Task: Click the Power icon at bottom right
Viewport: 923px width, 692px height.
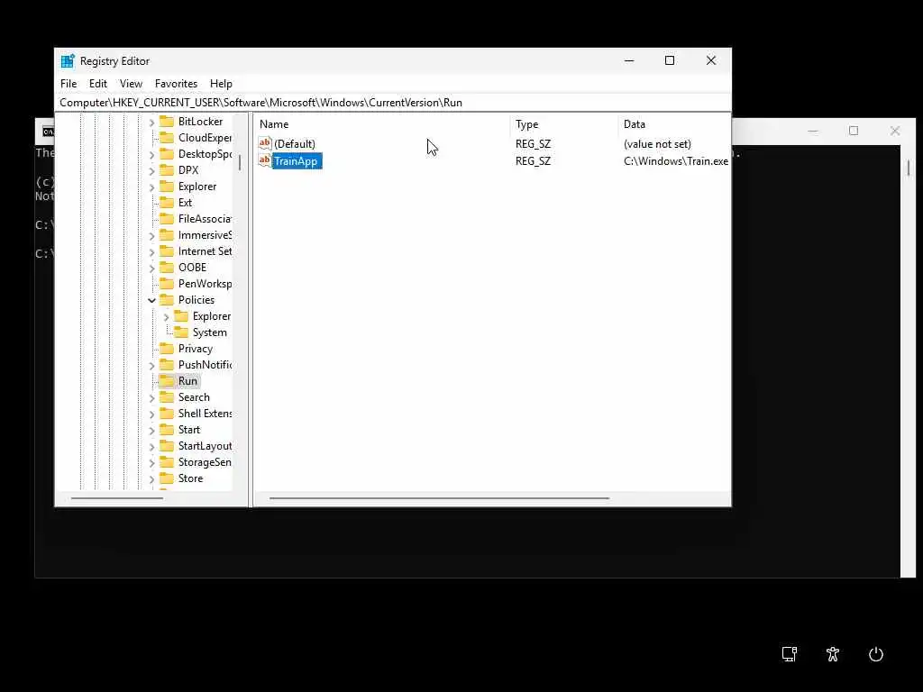Action: [x=876, y=654]
